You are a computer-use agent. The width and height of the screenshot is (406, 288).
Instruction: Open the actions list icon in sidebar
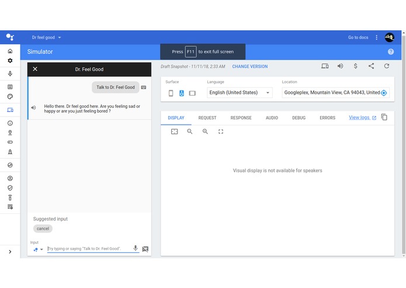coord(10,87)
